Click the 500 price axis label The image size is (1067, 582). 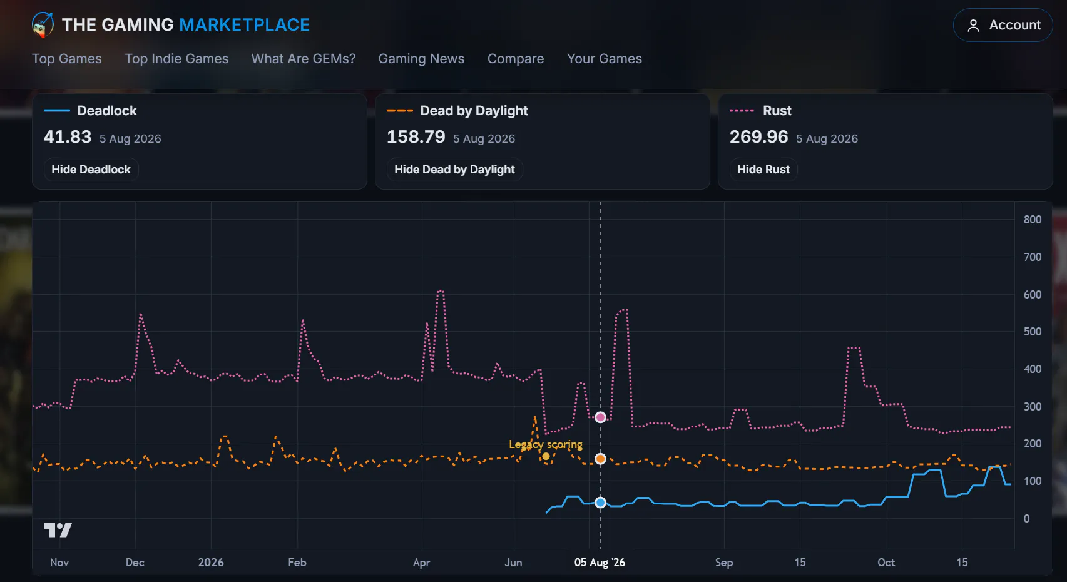[1033, 332]
